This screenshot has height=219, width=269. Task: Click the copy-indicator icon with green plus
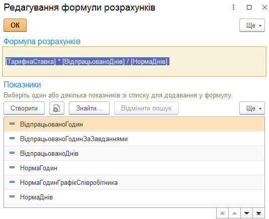[57, 108]
